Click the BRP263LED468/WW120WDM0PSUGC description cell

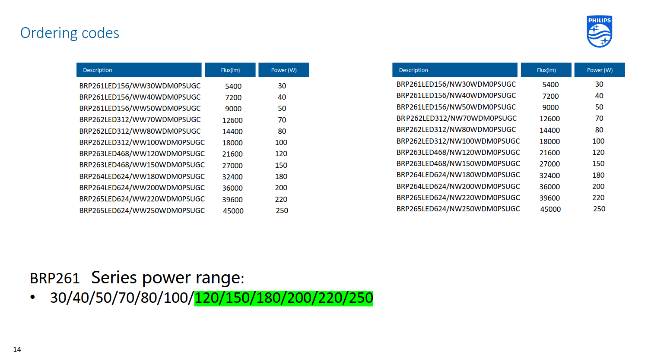142,154
